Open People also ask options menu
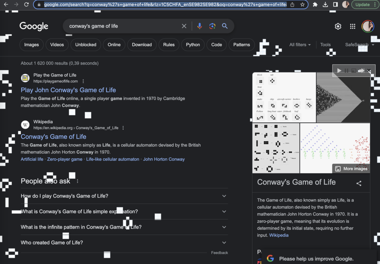380x264 pixels. pos(78,181)
